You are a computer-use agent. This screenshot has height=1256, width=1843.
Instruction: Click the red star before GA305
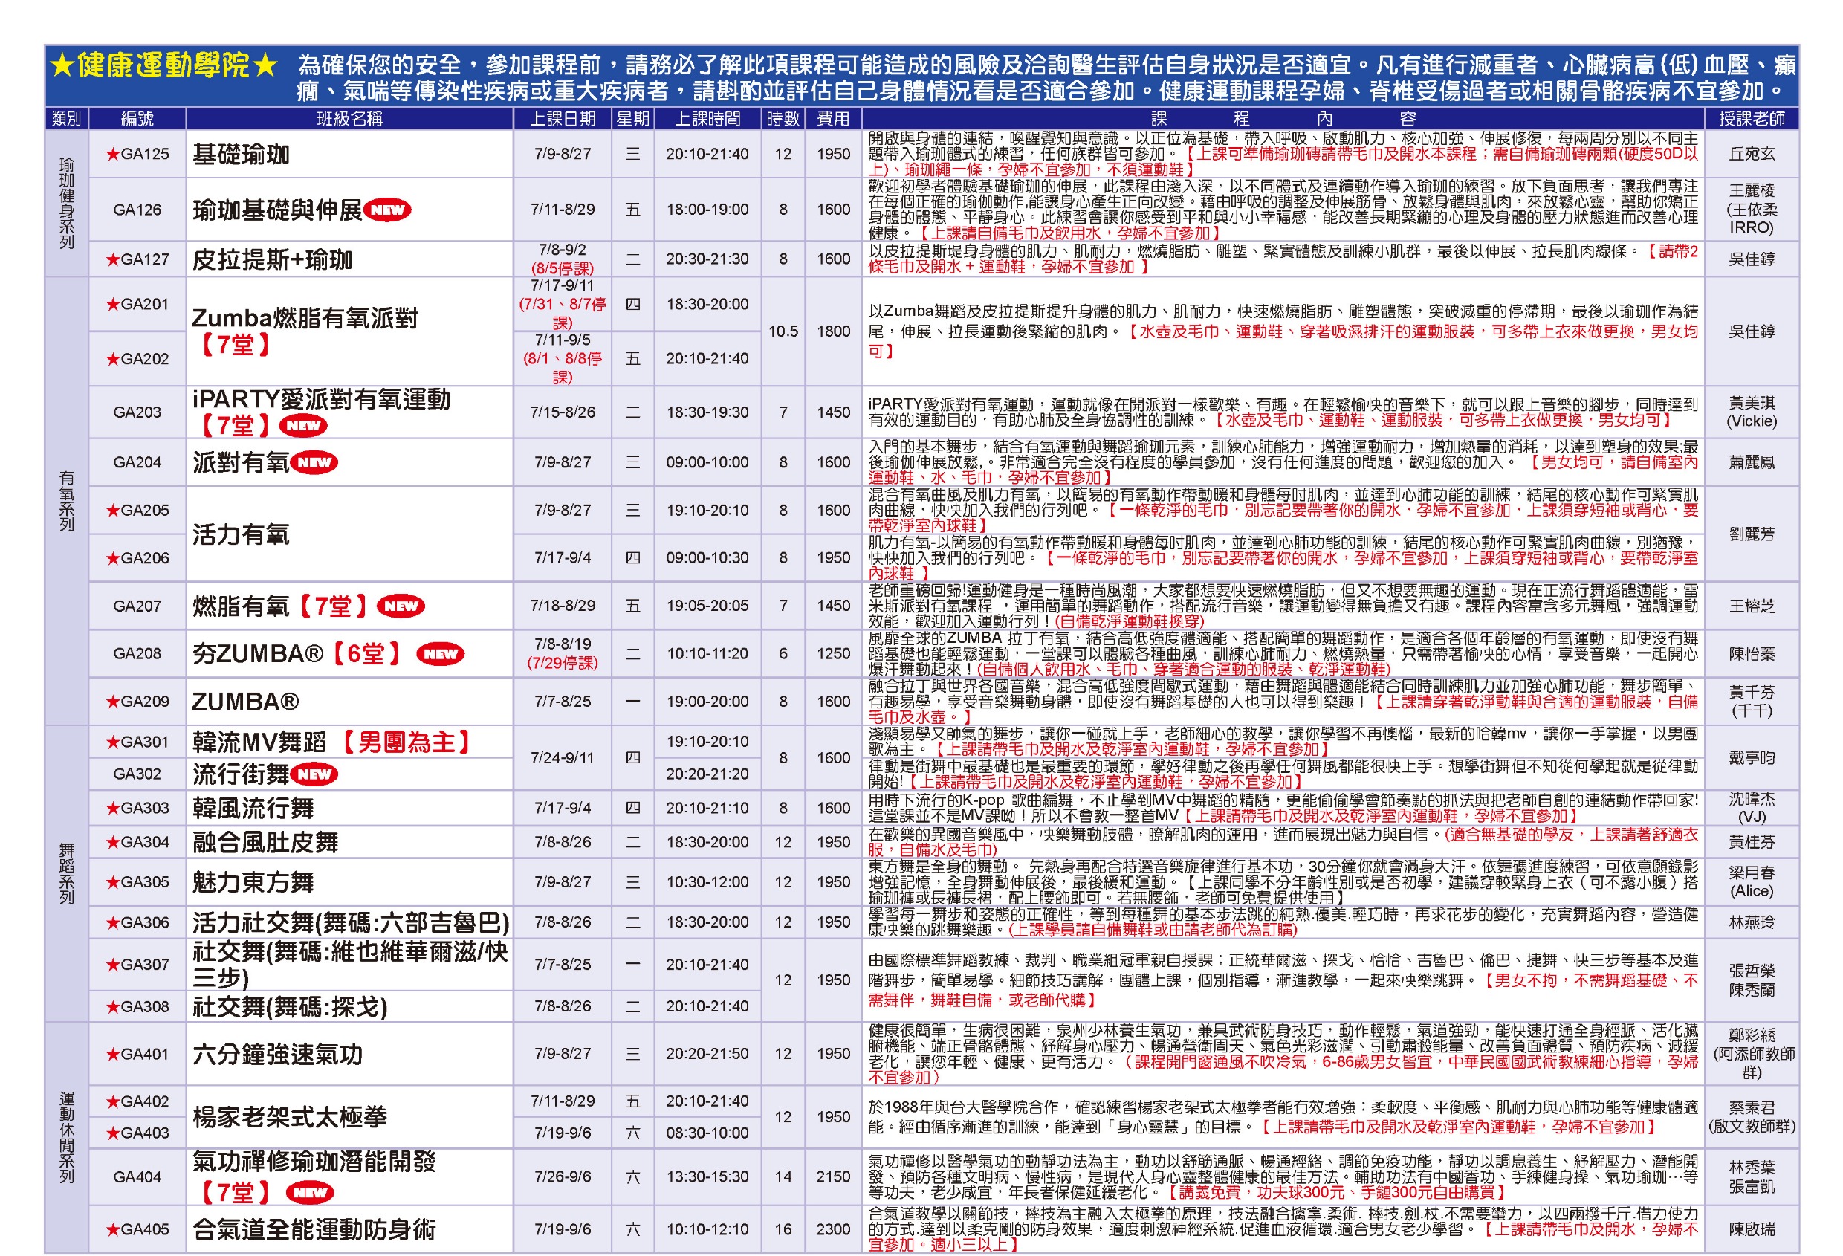113,882
